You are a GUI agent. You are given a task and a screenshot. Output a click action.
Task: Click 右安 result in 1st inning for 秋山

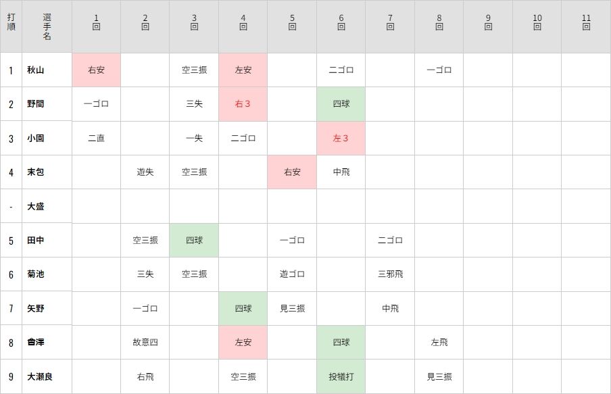click(x=96, y=70)
